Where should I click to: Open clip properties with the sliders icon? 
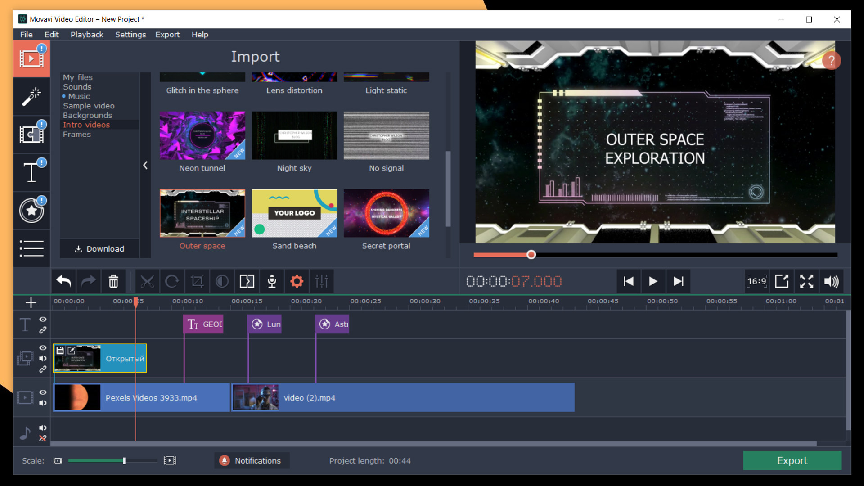click(321, 281)
